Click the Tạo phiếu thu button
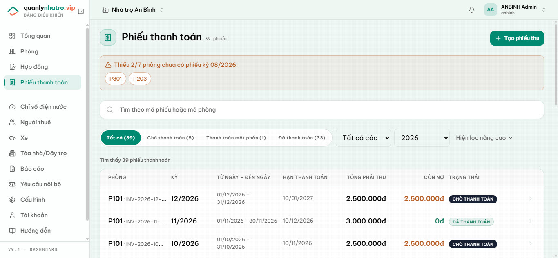This screenshot has height=258, width=558. click(517, 38)
